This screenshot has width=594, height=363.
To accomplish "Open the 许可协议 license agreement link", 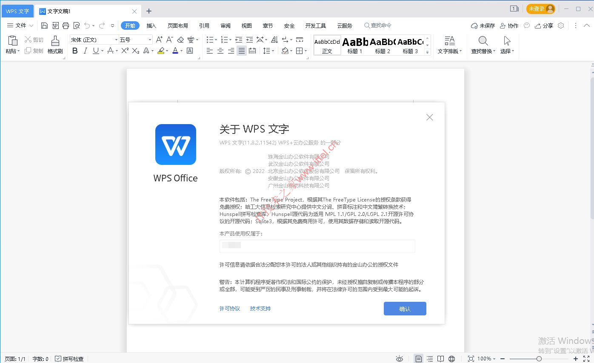I will (x=230, y=309).
